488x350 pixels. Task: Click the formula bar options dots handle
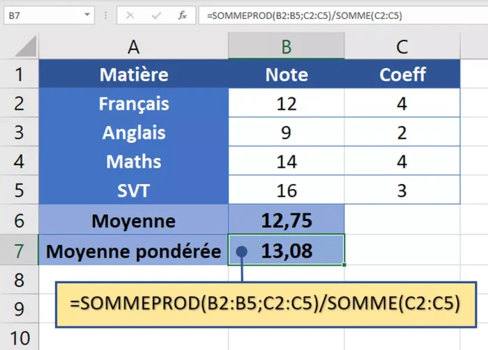pyautogui.click(x=105, y=15)
